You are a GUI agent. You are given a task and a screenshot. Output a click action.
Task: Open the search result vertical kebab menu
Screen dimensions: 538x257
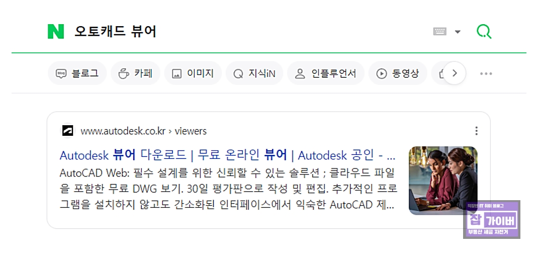point(476,131)
